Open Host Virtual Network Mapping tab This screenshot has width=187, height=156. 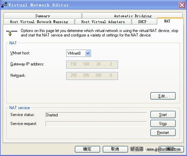(39, 22)
